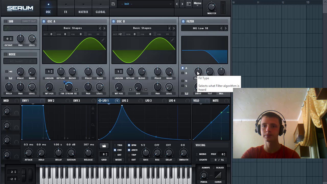This screenshot has height=184, width=327.
Task: Click the save preset floppy disk icon
Action: pos(113,4)
